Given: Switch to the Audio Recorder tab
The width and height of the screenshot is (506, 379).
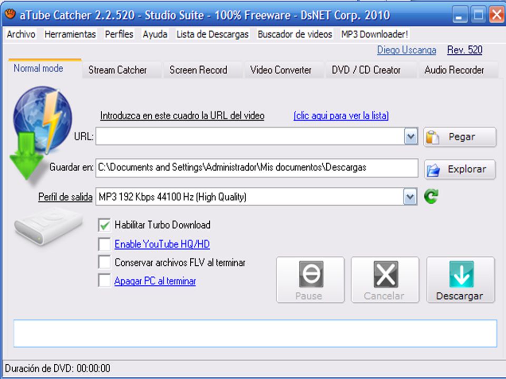Looking at the screenshot, I should pyautogui.click(x=458, y=70).
